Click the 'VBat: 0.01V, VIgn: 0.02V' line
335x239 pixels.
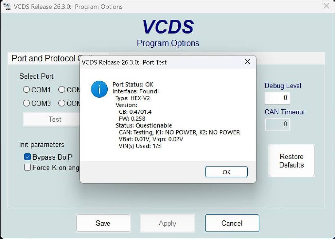[151, 139]
